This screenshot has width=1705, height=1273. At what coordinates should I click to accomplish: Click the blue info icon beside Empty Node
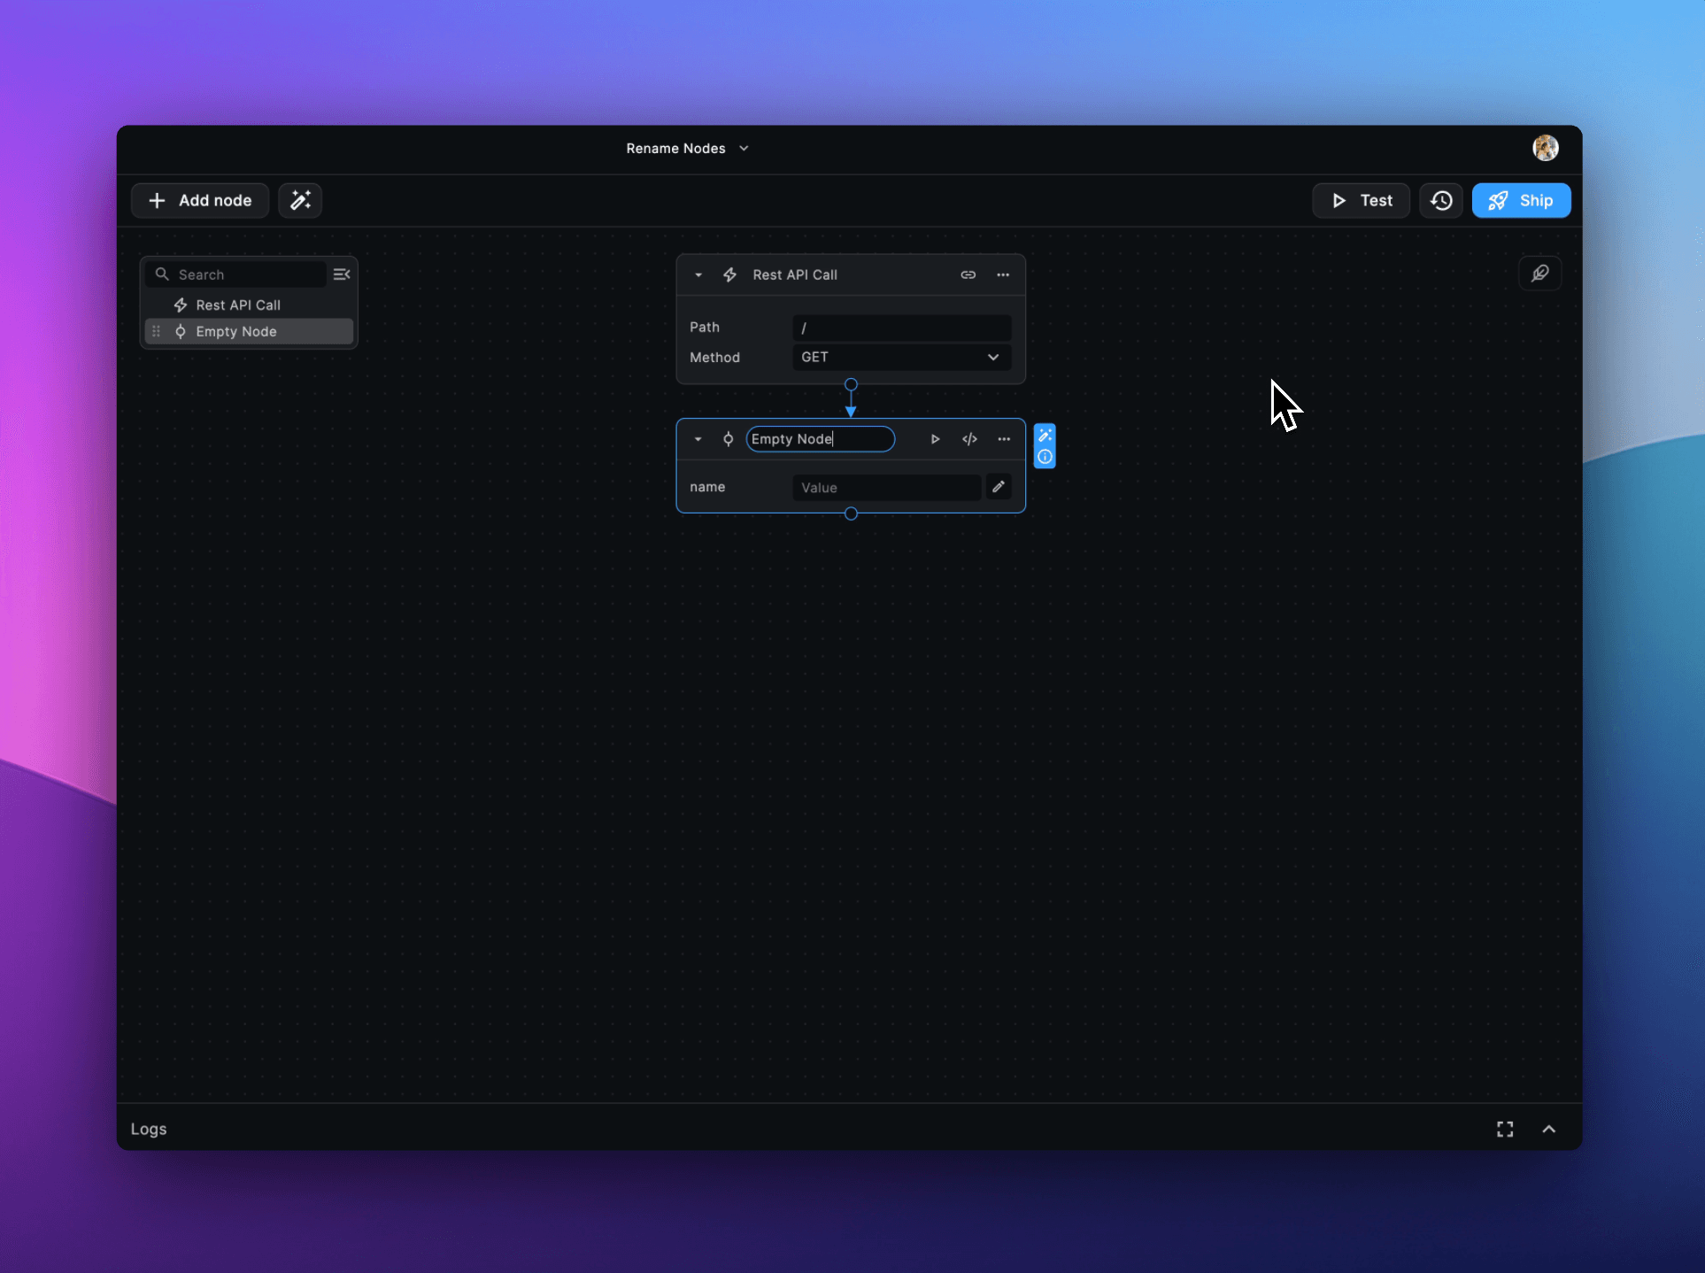[1045, 457]
